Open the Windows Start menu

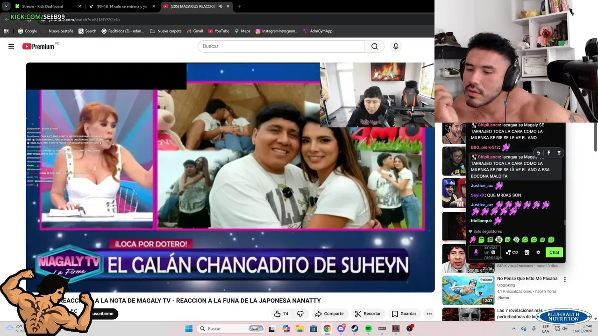189,329
